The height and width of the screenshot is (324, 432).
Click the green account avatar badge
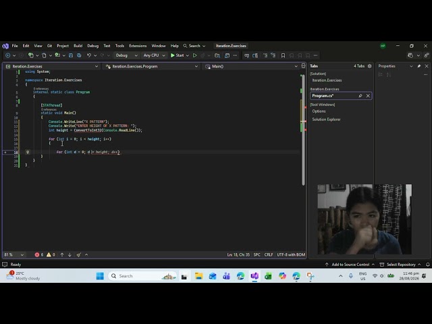[383, 46]
